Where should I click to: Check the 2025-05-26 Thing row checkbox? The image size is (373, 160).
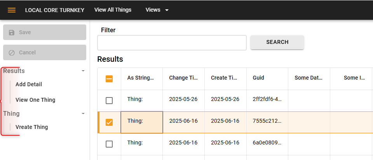[109, 101]
